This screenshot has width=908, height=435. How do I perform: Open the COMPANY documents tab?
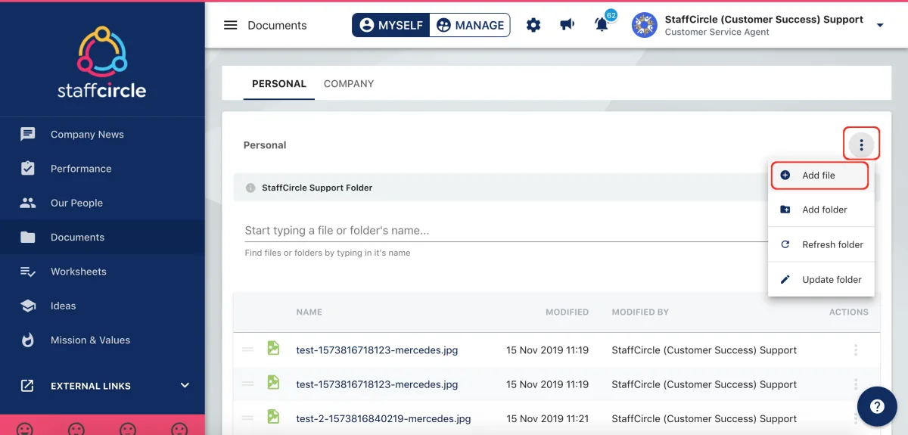pos(349,83)
